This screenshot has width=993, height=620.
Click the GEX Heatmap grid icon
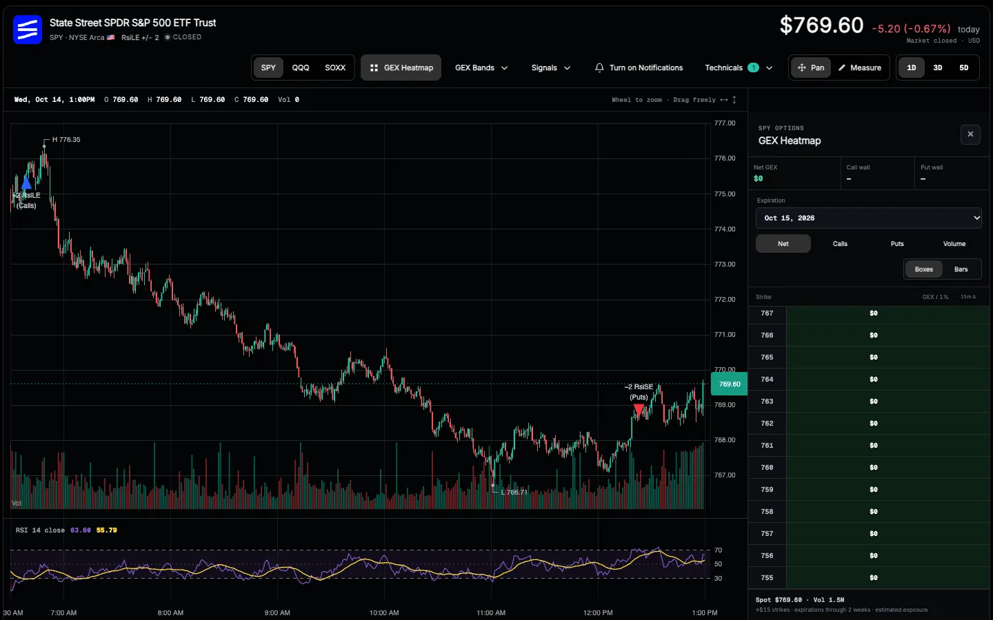(x=374, y=68)
